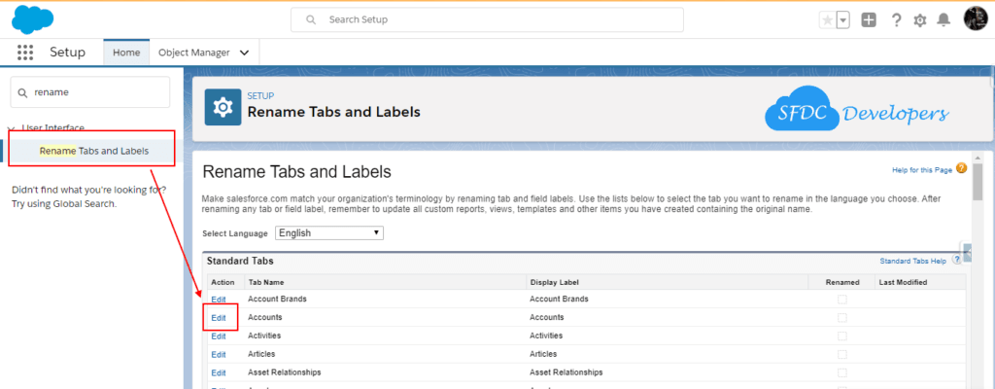Image resolution: width=995 pixels, height=389 pixels.
Task: Open the help question mark icon
Action: coord(896,20)
